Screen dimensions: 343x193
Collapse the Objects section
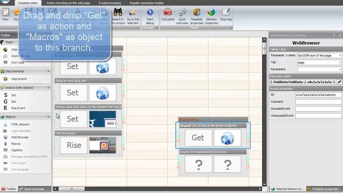pos(48,117)
